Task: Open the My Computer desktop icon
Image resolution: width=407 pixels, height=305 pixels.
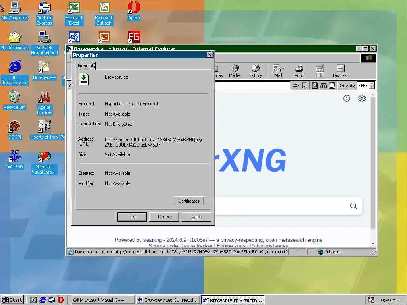Action: (x=15, y=11)
